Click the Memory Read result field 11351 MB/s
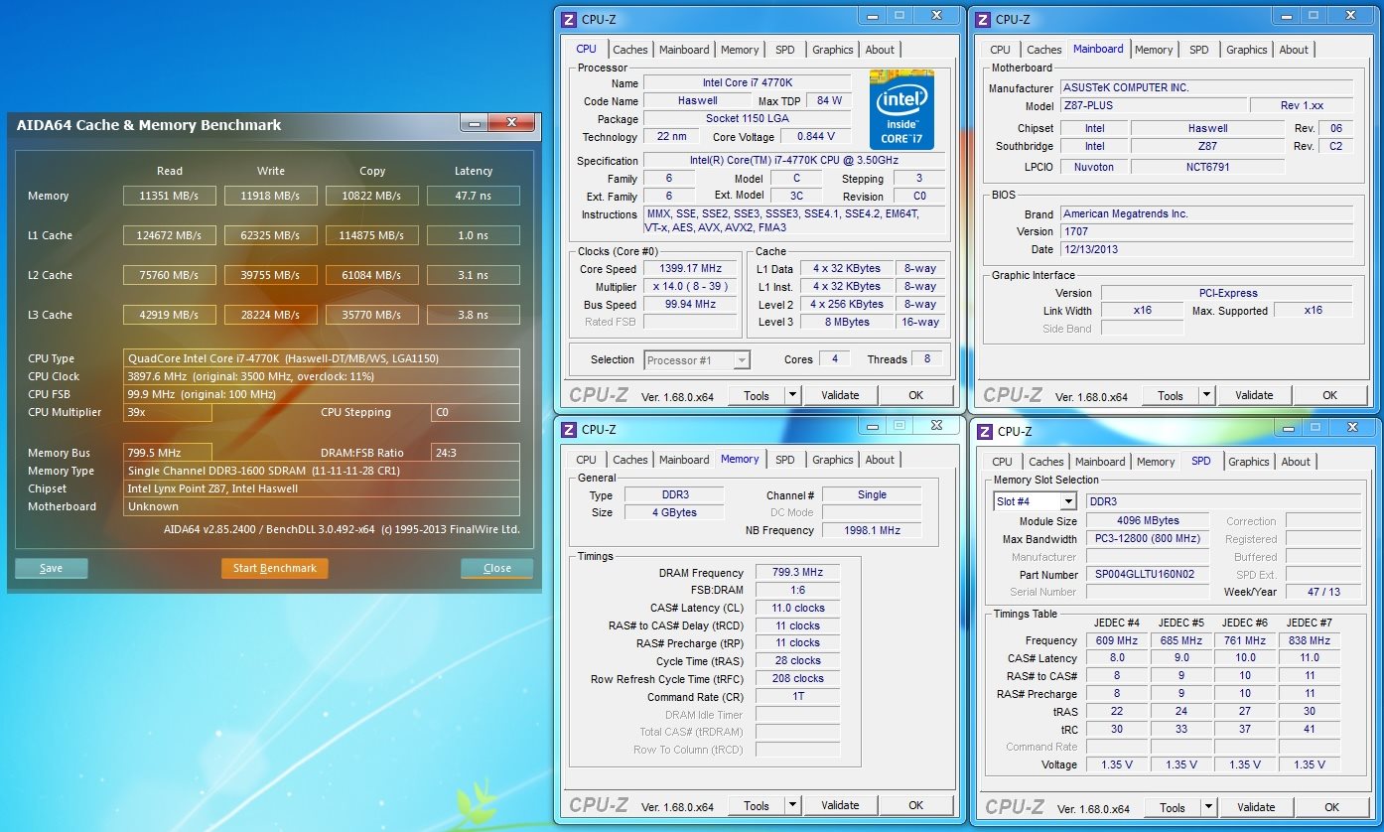Viewport: 1384px width, 832px height. pos(170,196)
